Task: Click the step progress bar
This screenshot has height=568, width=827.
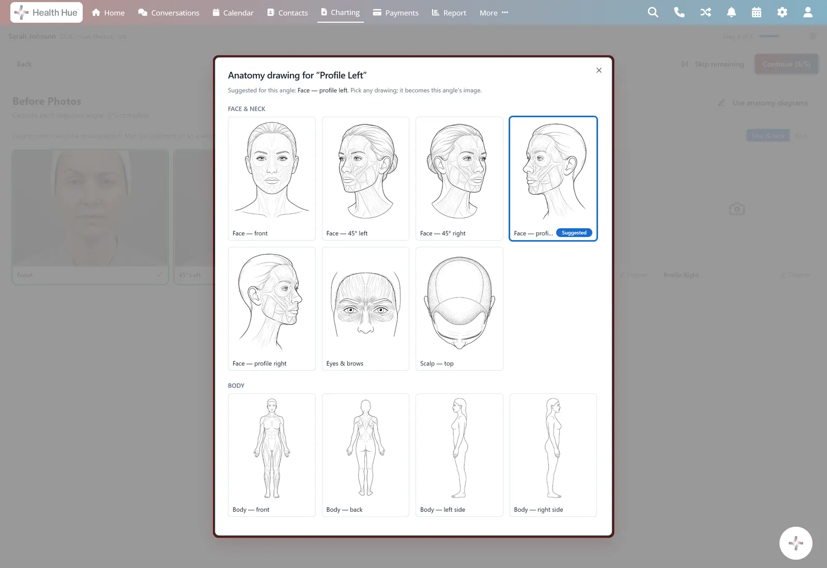Action: click(769, 36)
